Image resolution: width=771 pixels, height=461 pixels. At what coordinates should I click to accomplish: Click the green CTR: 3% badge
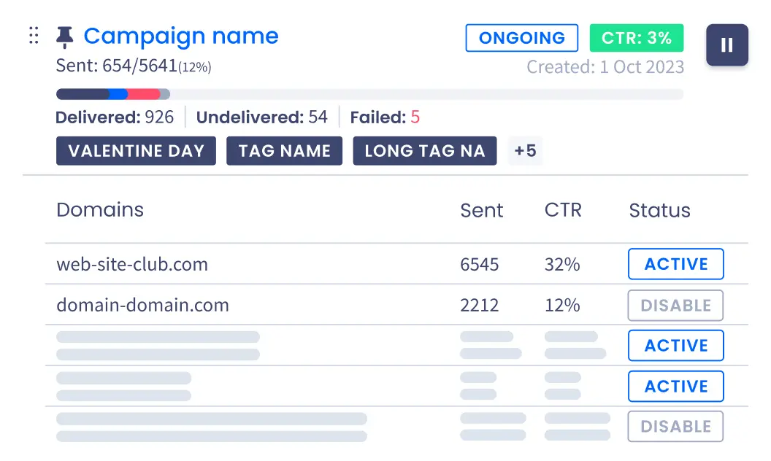pyautogui.click(x=636, y=37)
